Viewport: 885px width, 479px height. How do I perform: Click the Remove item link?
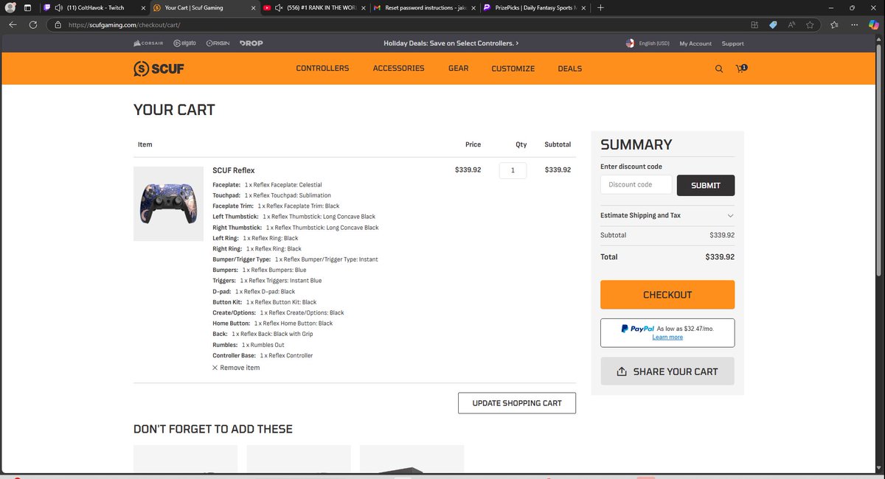click(240, 368)
